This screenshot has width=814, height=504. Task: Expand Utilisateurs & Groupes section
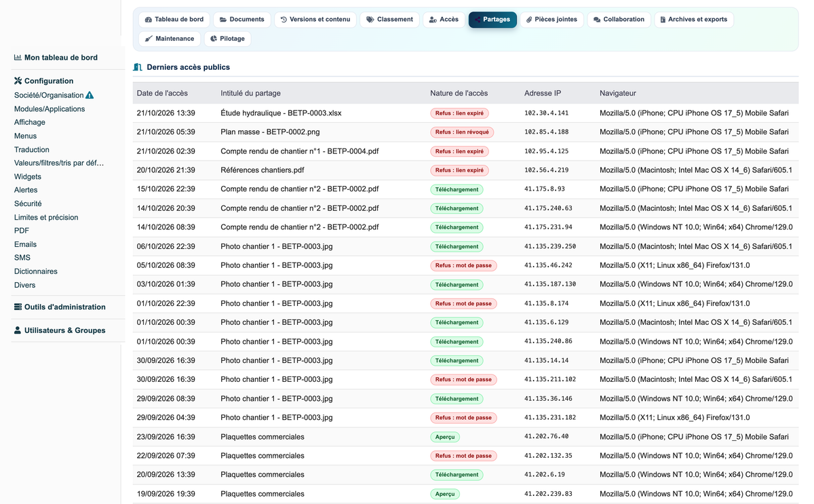(x=65, y=330)
